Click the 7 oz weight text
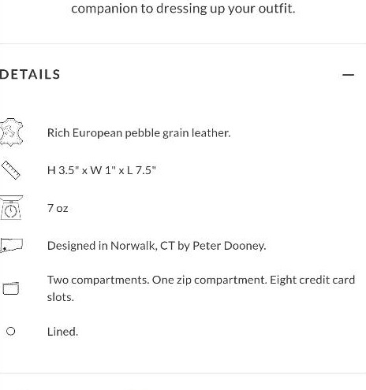 (58, 208)
